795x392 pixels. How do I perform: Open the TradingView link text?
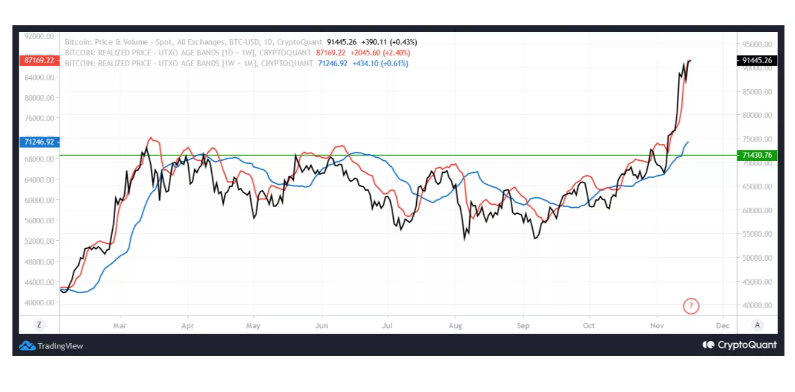point(60,346)
